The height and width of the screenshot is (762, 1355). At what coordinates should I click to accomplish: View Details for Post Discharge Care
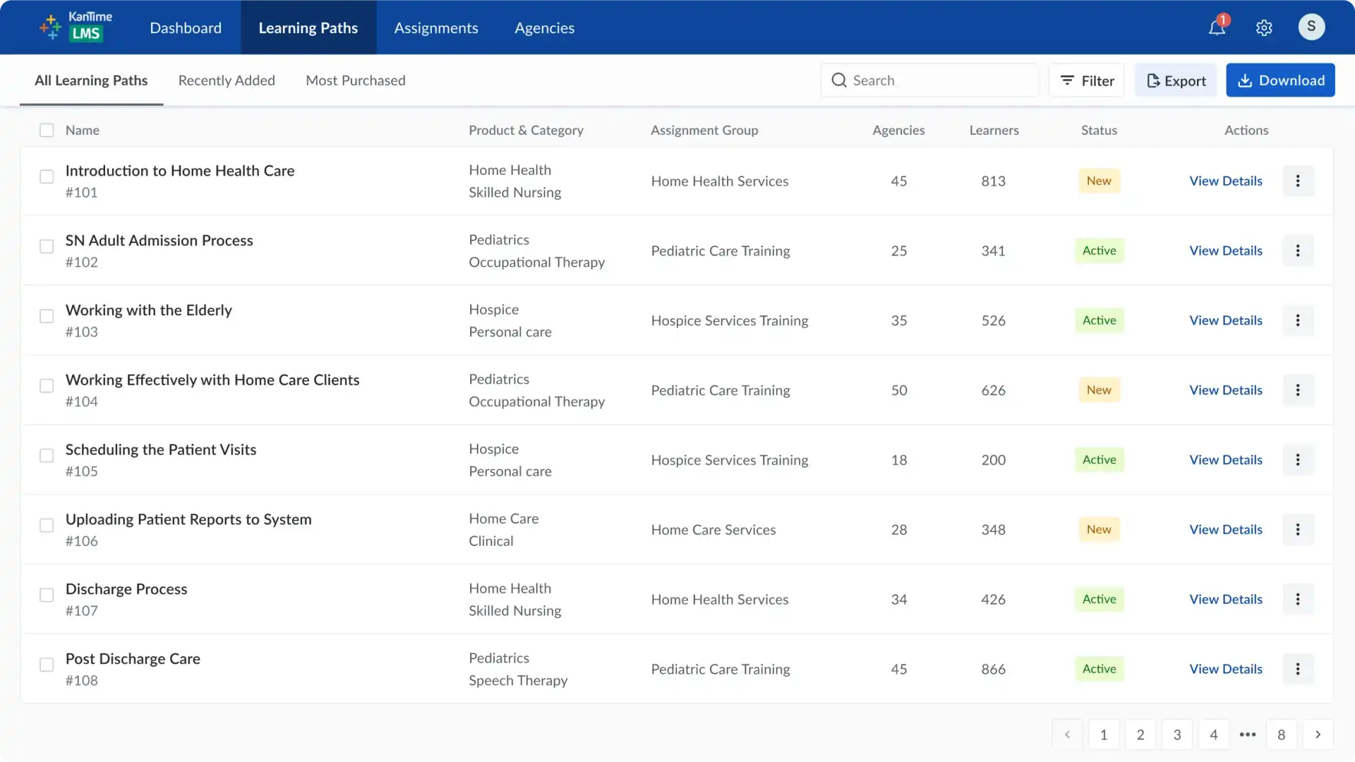coord(1226,669)
